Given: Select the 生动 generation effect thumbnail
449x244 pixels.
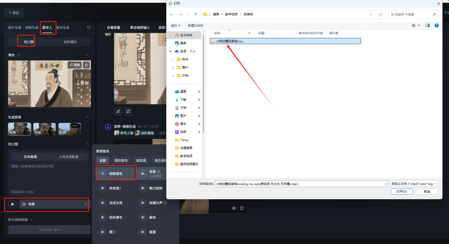Looking at the screenshot, I should (44, 129).
